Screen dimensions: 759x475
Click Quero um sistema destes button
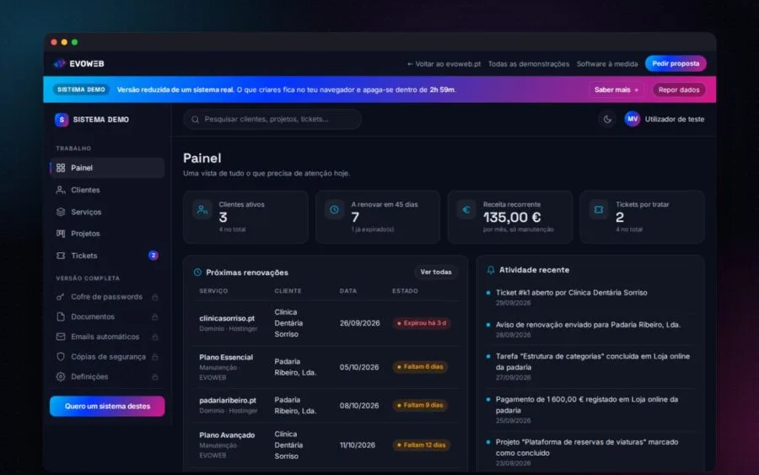107,407
